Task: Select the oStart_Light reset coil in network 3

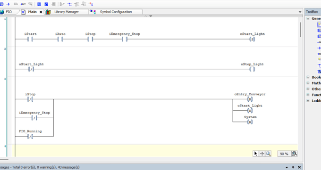Action: (x=250, y=111)
